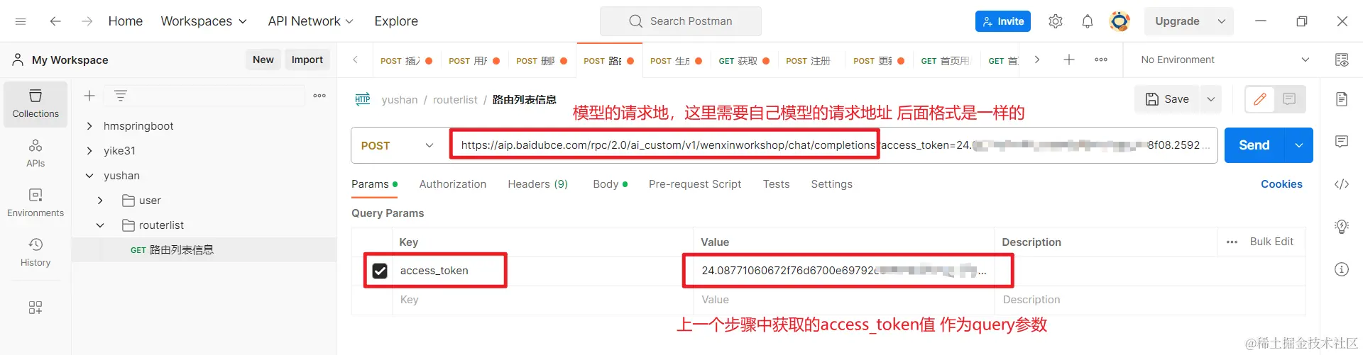
Task: Open the hamburger menu icon
Action: pyautogui.click(x=21, y=21)
